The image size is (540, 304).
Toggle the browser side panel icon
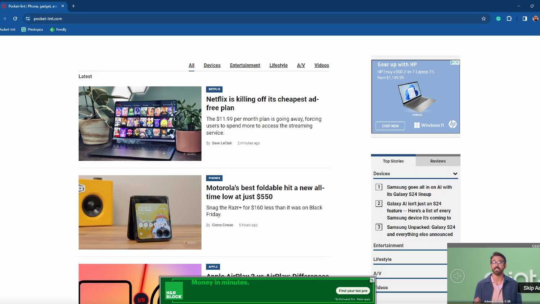tap(525, 19)
